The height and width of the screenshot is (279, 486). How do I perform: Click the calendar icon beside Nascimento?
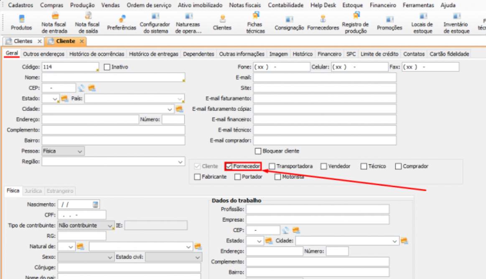click(96, 204)
